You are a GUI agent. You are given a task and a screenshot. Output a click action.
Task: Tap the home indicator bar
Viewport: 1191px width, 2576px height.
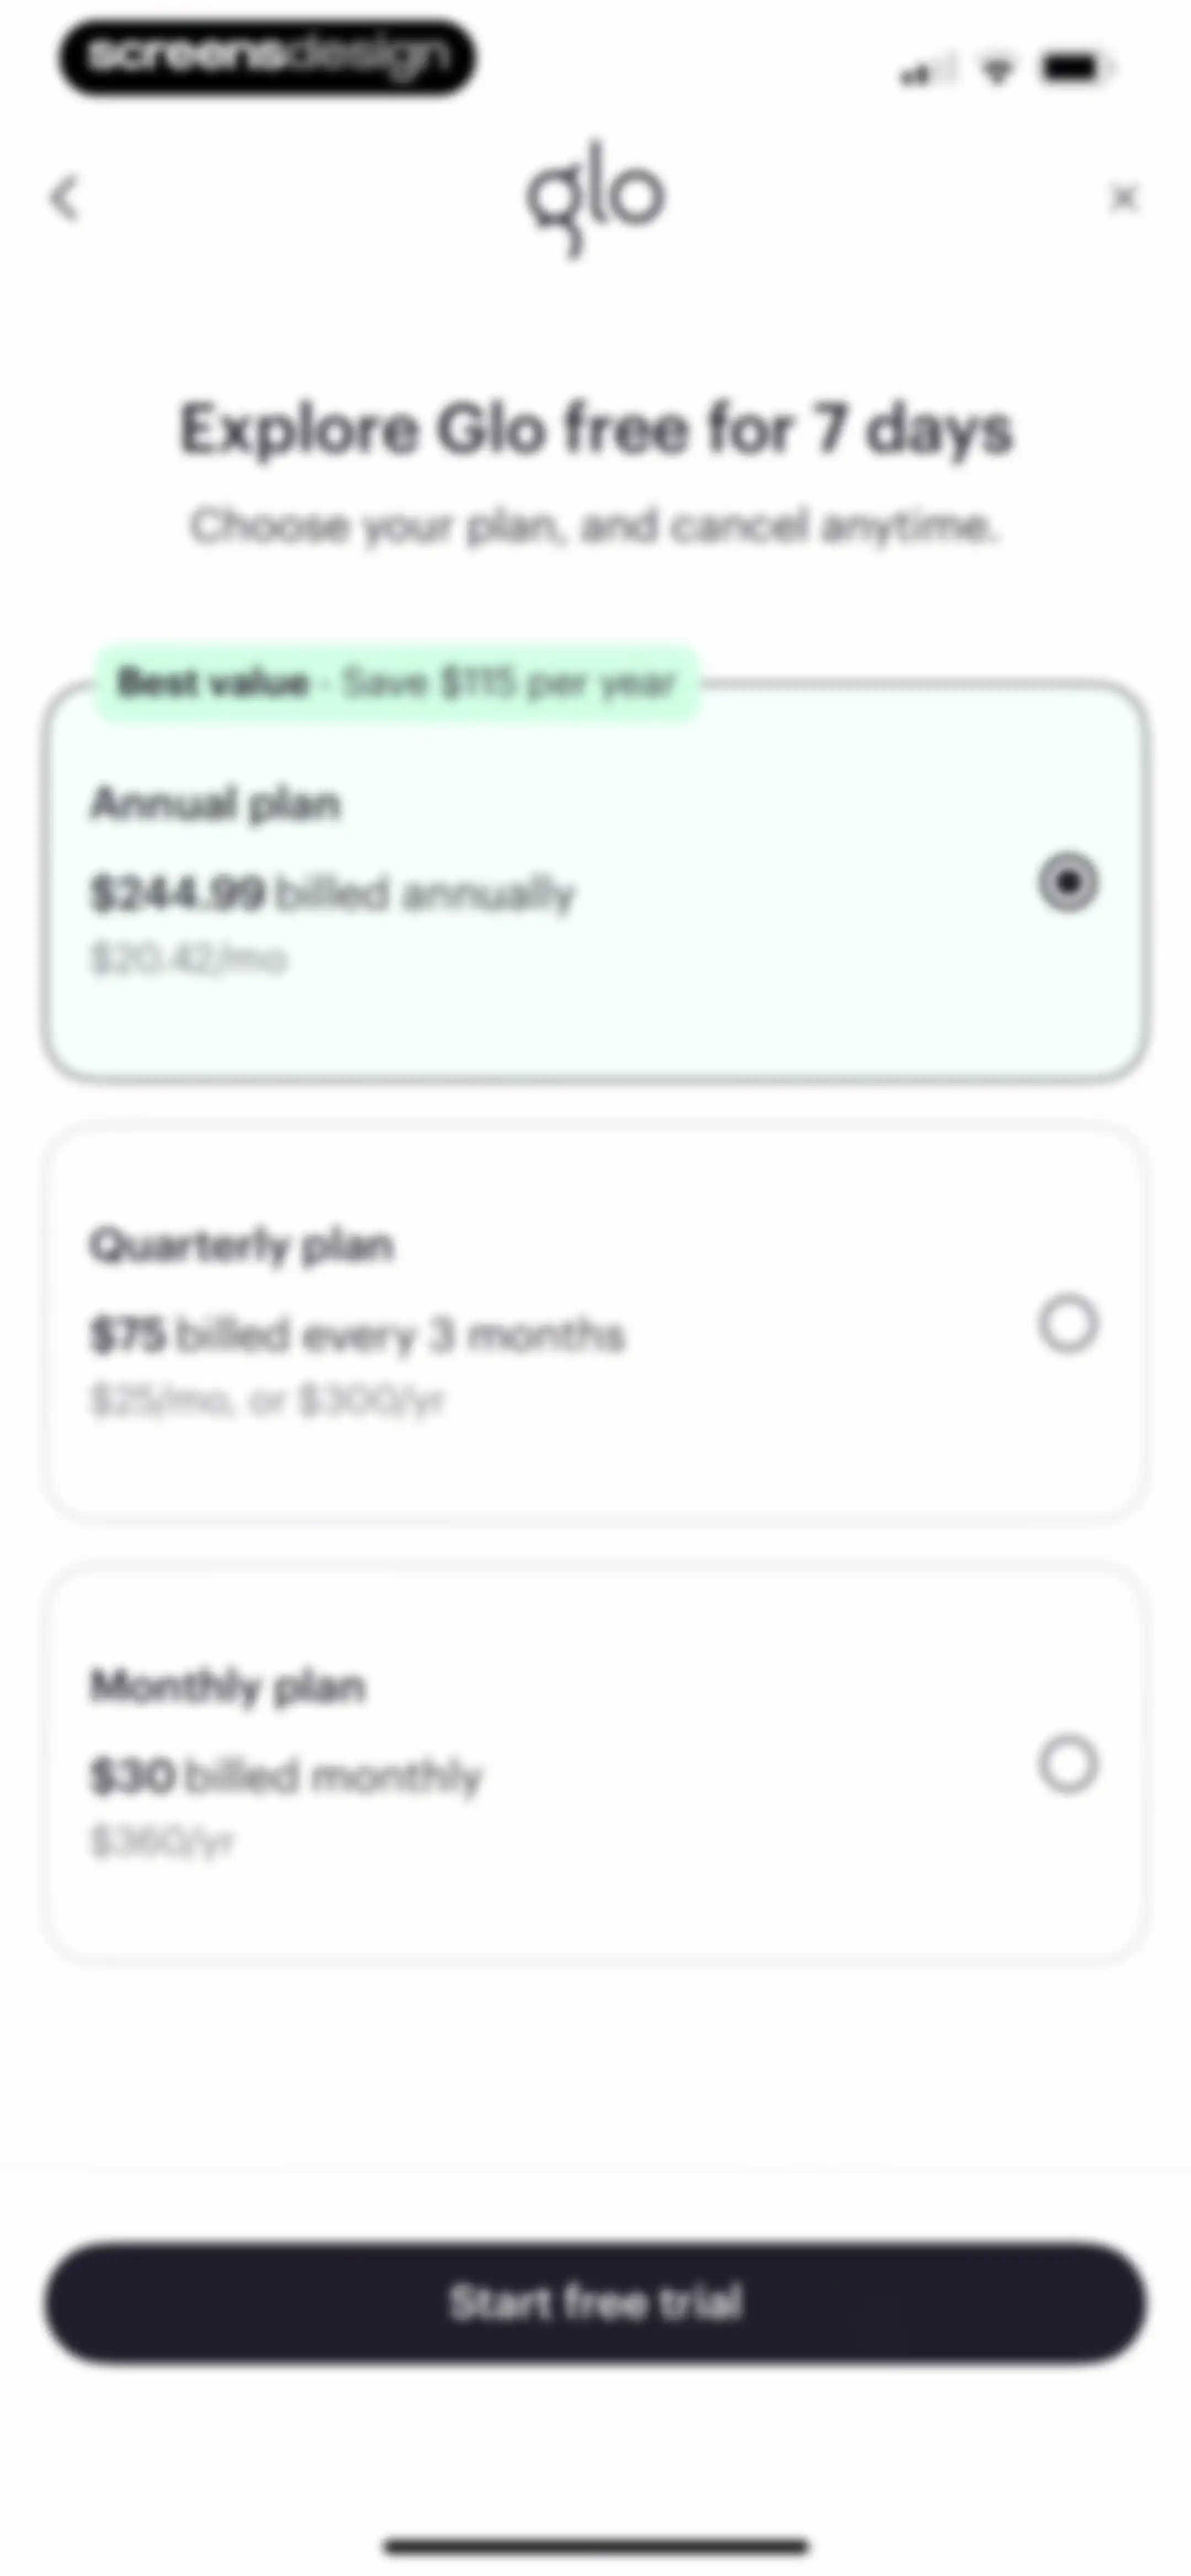coord(596,2546)
